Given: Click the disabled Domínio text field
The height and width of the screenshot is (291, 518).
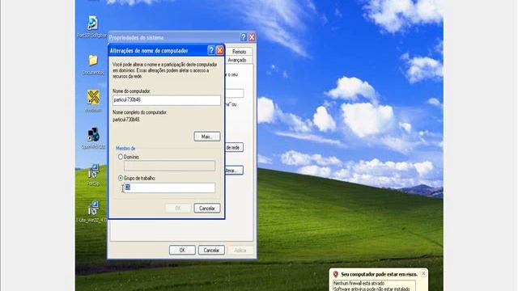Looking at the screenshot, I should coord(169,166).
